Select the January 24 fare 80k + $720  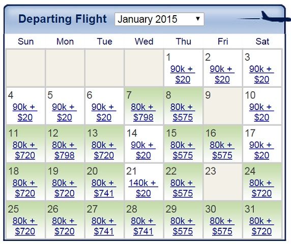[x=261, y=188]
